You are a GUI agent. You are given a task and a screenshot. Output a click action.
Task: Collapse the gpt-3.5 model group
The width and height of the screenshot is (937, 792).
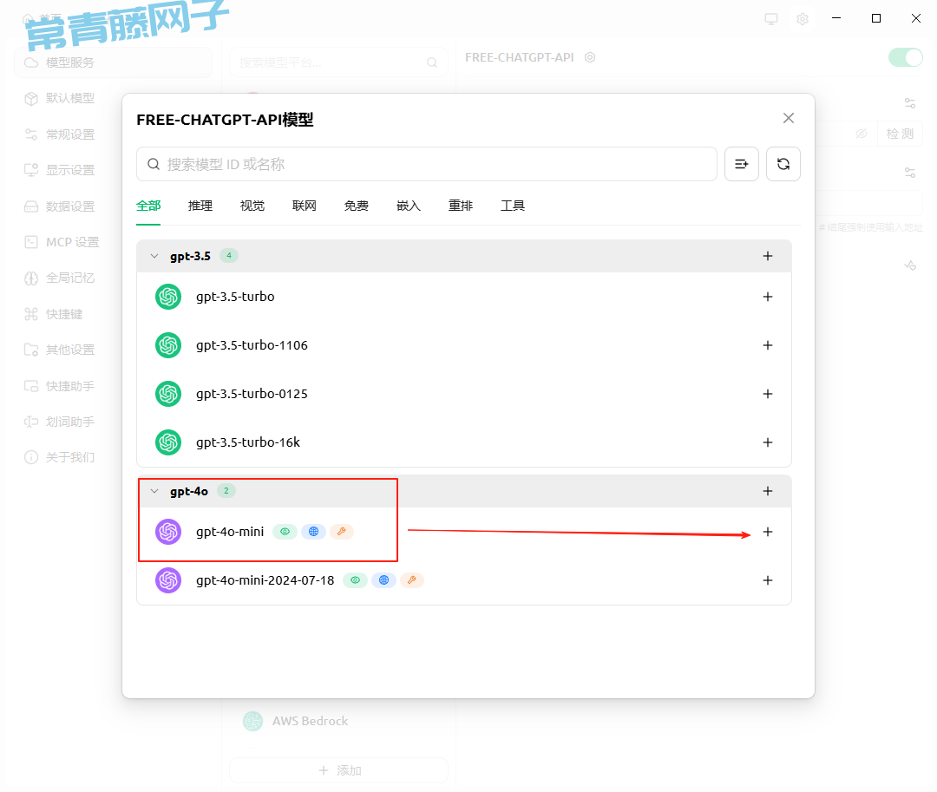point(154,256)
